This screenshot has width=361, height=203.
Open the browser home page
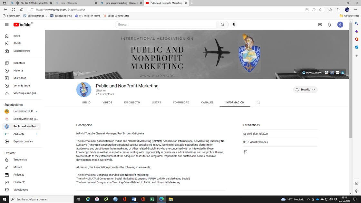pyautogui.click(x=22, y=10)
